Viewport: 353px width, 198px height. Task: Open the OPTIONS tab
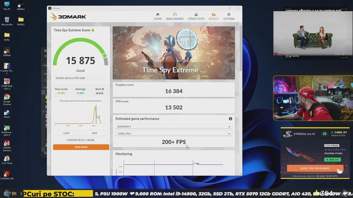pos(229,16)
